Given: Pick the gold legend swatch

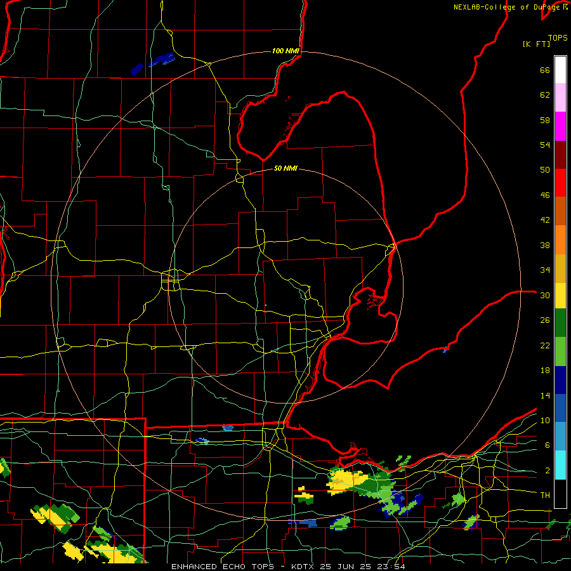Looking at the screenshot, I should point(560,268).
